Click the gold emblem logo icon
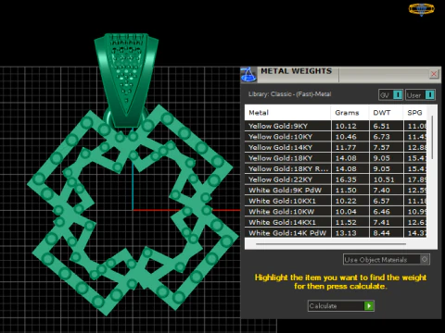 point(421,8)
